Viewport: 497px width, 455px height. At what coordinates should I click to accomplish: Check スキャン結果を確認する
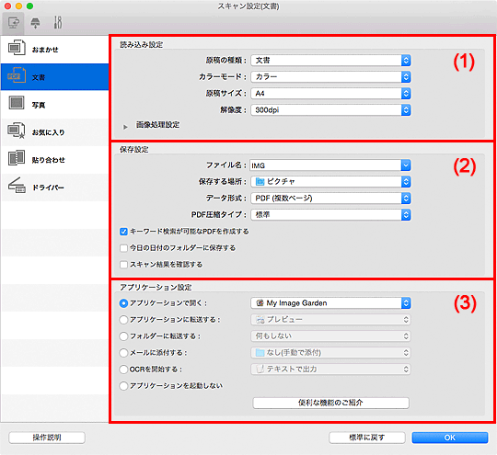coord(123,265)
